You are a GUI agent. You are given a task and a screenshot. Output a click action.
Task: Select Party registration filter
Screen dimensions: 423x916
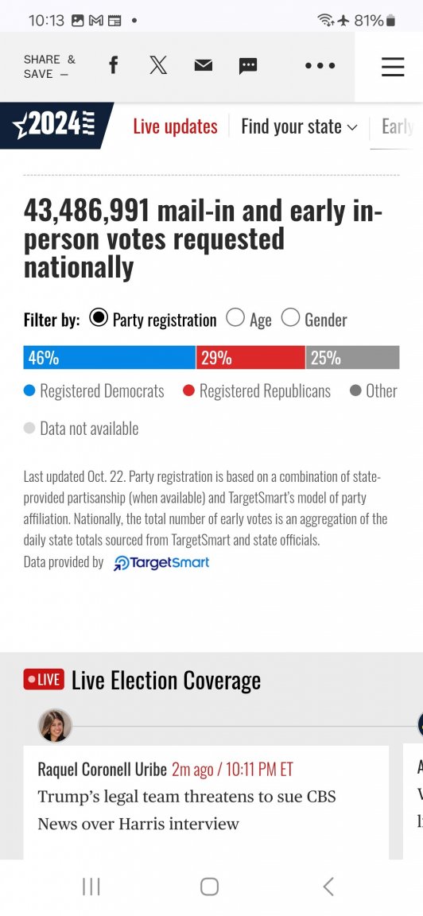click(153, 319)
